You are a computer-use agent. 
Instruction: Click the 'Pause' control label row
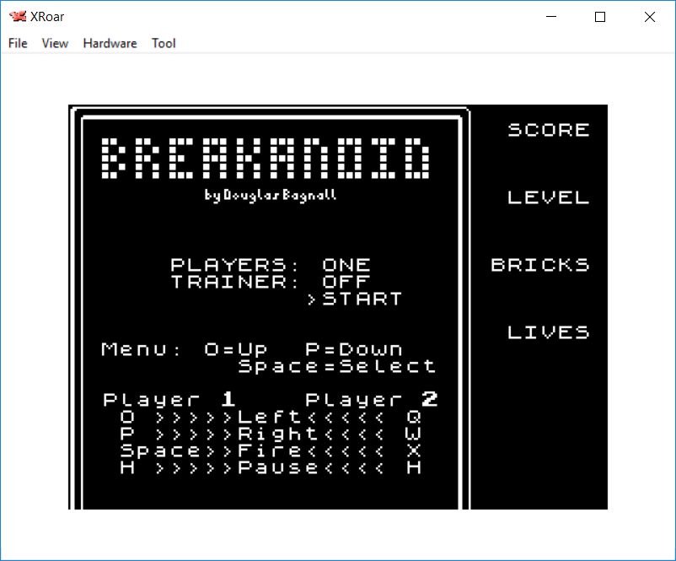click(271, 468)
